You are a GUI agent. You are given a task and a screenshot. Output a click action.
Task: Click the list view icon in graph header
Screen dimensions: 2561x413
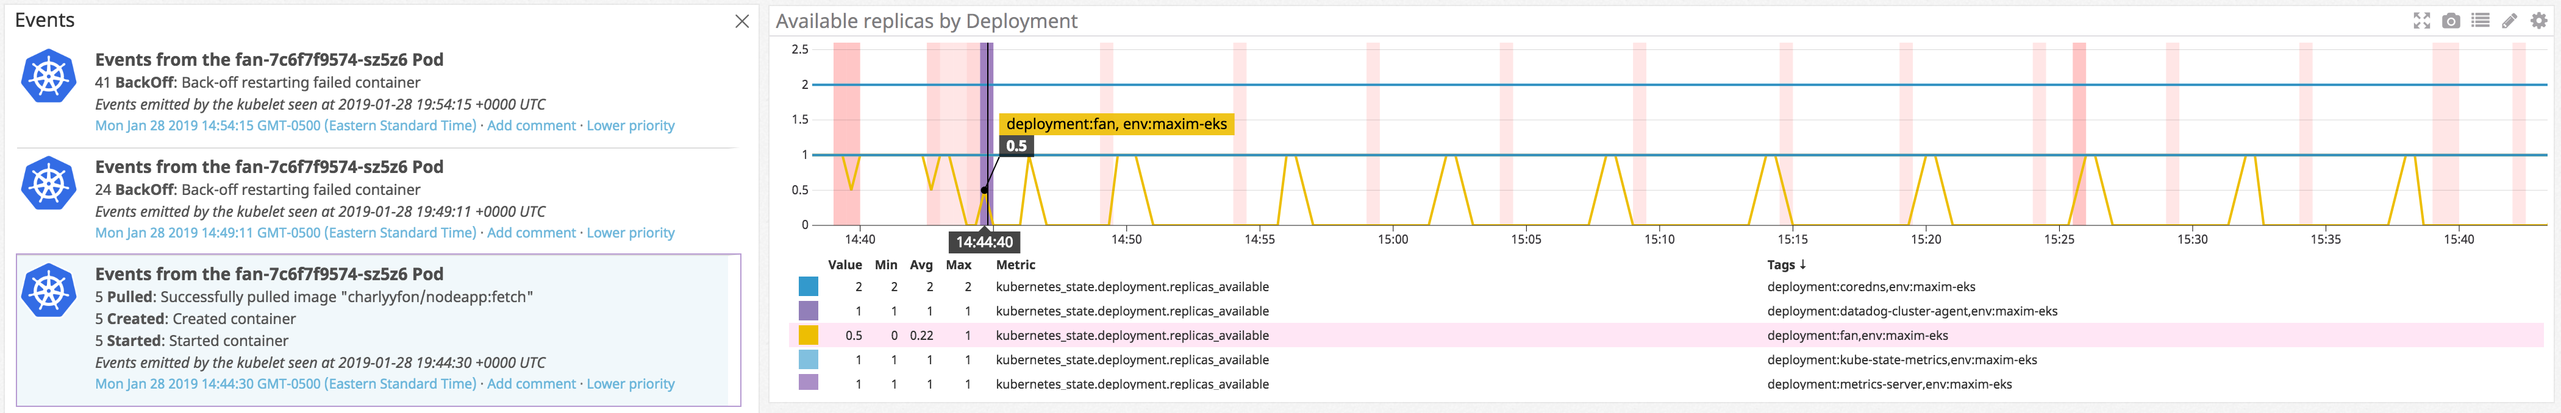(2481, 21)
